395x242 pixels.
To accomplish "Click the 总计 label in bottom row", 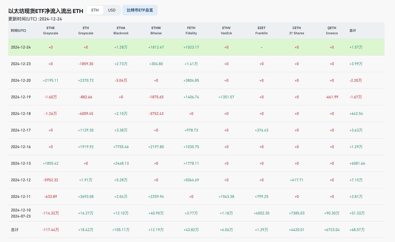I will tap(14, 230).
